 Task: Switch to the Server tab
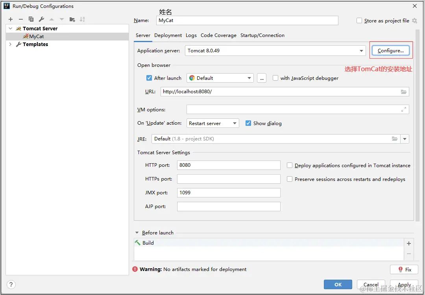pyautogui.click(x=143, y=35)
